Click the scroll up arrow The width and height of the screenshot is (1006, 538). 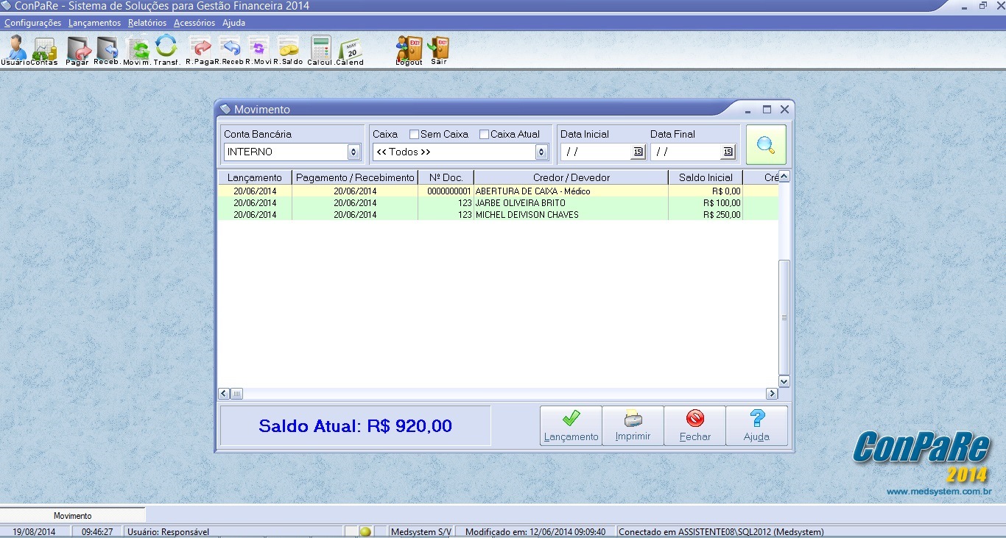click(784, 177)
